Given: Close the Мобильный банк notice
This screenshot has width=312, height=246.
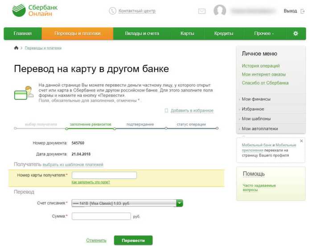Looking at the screenshot, I should (x=301, y=141).
